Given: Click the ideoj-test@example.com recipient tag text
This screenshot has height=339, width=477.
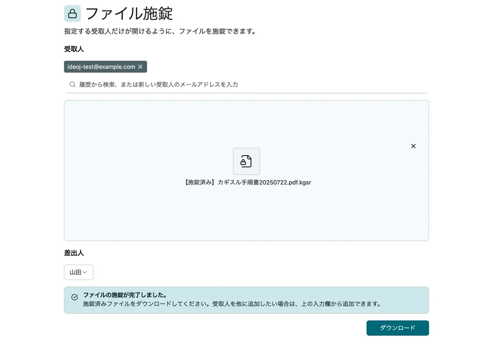Looking at the screenshot, I should pyautogui.click(x=101, y=67).
